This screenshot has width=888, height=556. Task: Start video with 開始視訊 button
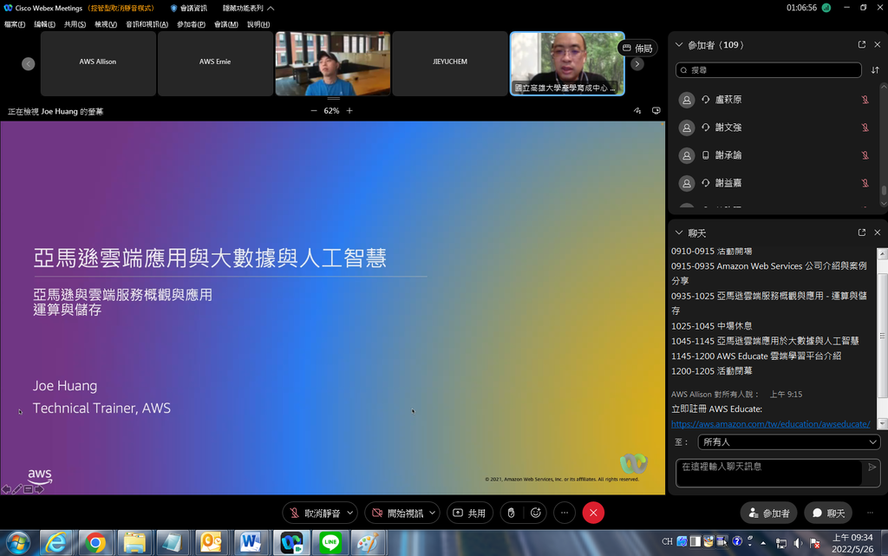pyautogui.click(x=397, y=513)
